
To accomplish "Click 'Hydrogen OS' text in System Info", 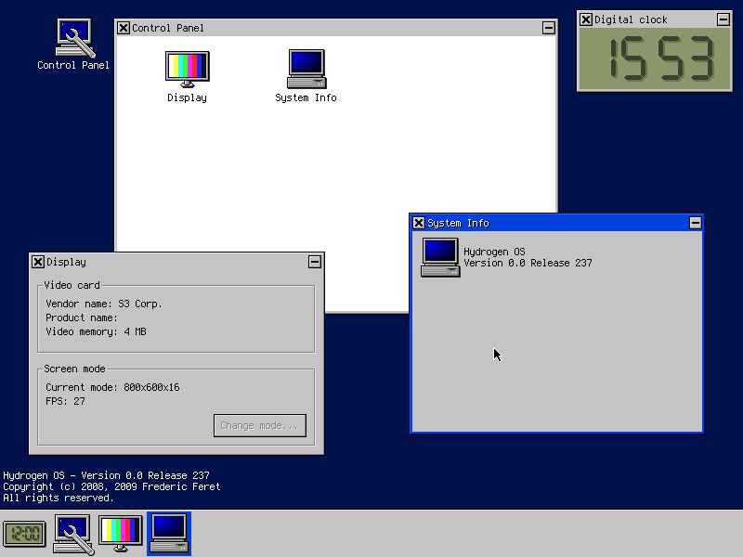I will click(494, 252).
